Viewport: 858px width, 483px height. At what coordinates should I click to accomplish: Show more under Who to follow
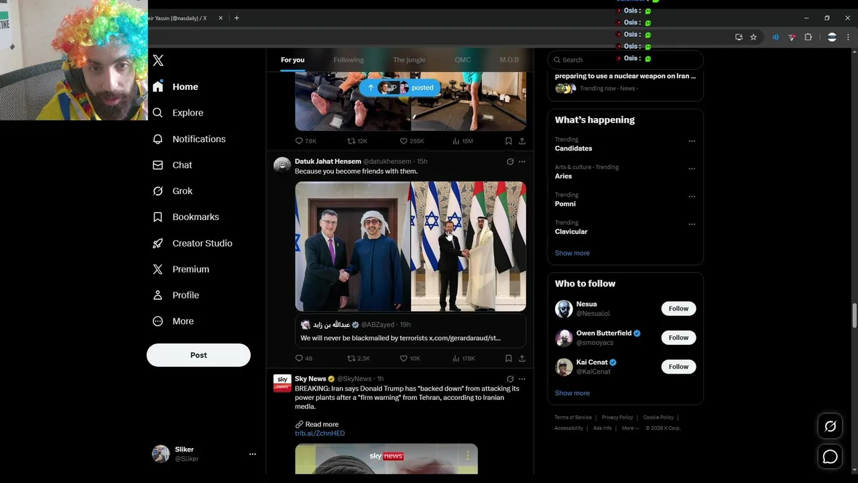point(572,393)
